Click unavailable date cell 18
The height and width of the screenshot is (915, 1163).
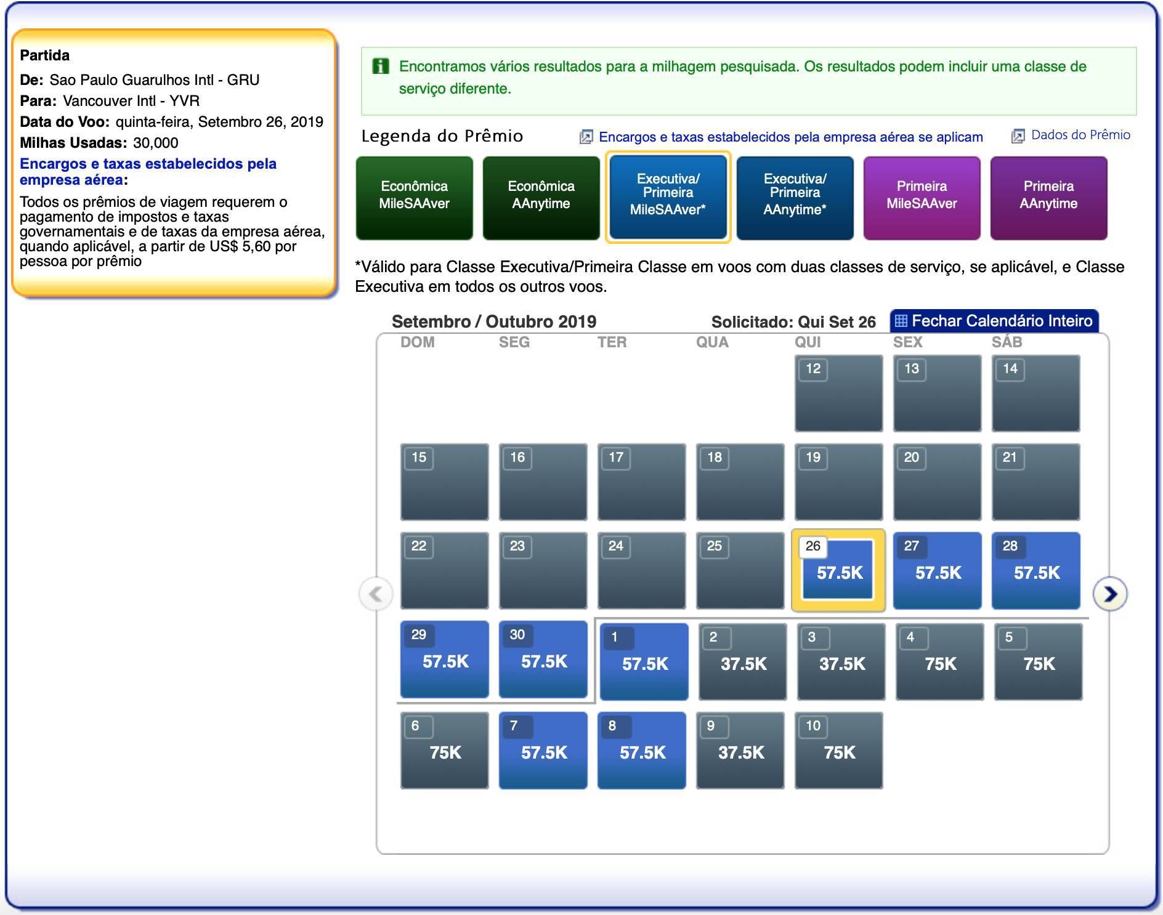point(740,482)
